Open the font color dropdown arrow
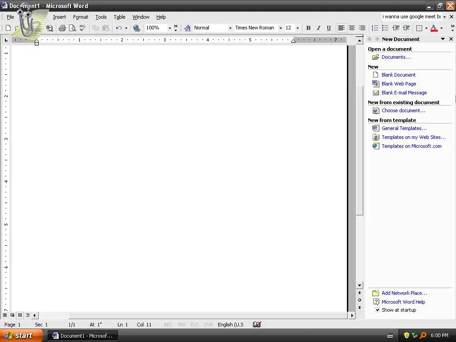Image resolution: width=456 pixels, height=342 pixels. (x=441, y=28)
